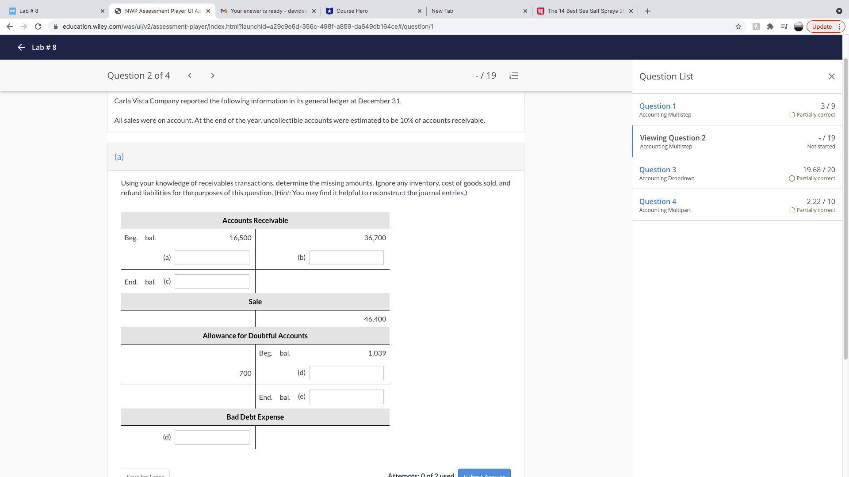Close the Question List panel
Viewport: 849px width, 477px height.
[832, 76]
